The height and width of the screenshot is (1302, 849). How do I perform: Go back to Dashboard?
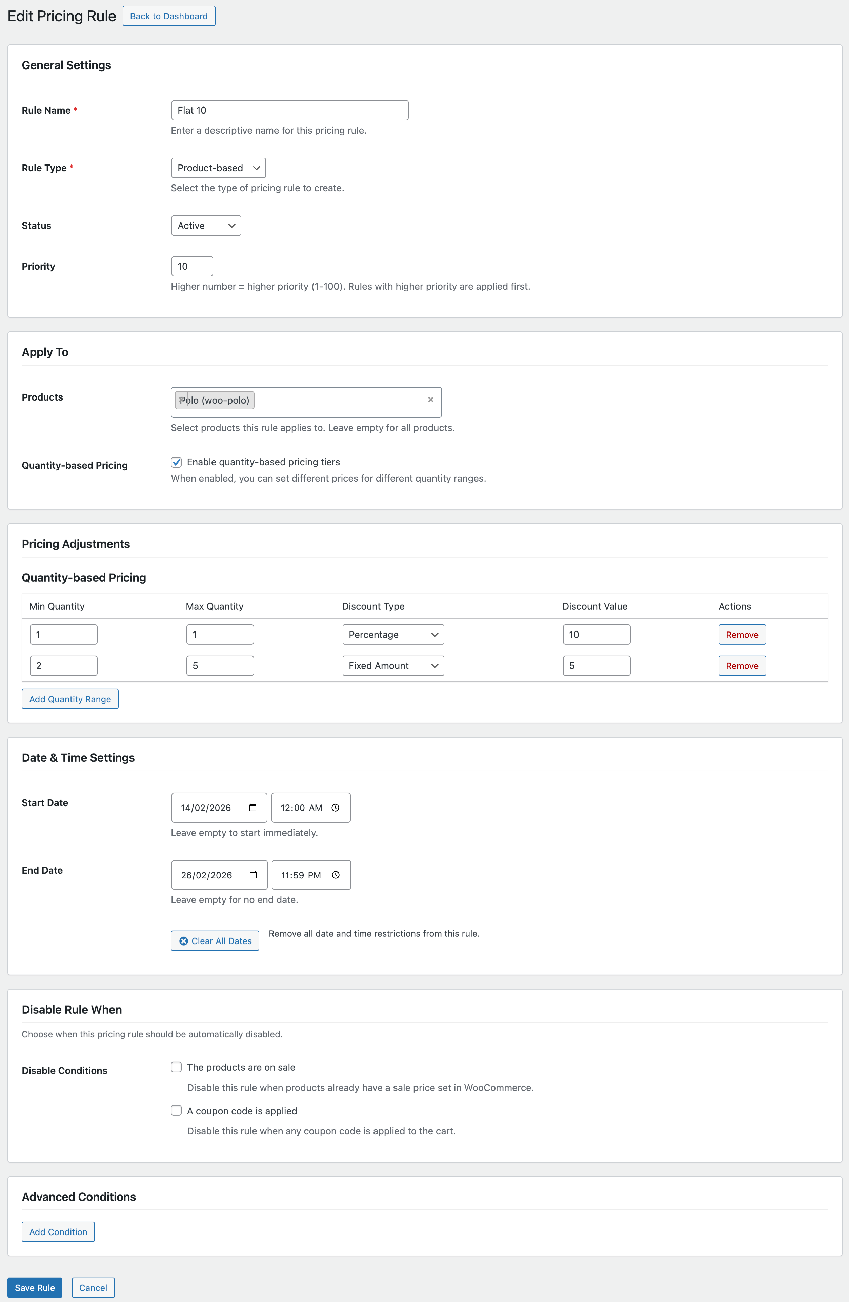point(168,16)
